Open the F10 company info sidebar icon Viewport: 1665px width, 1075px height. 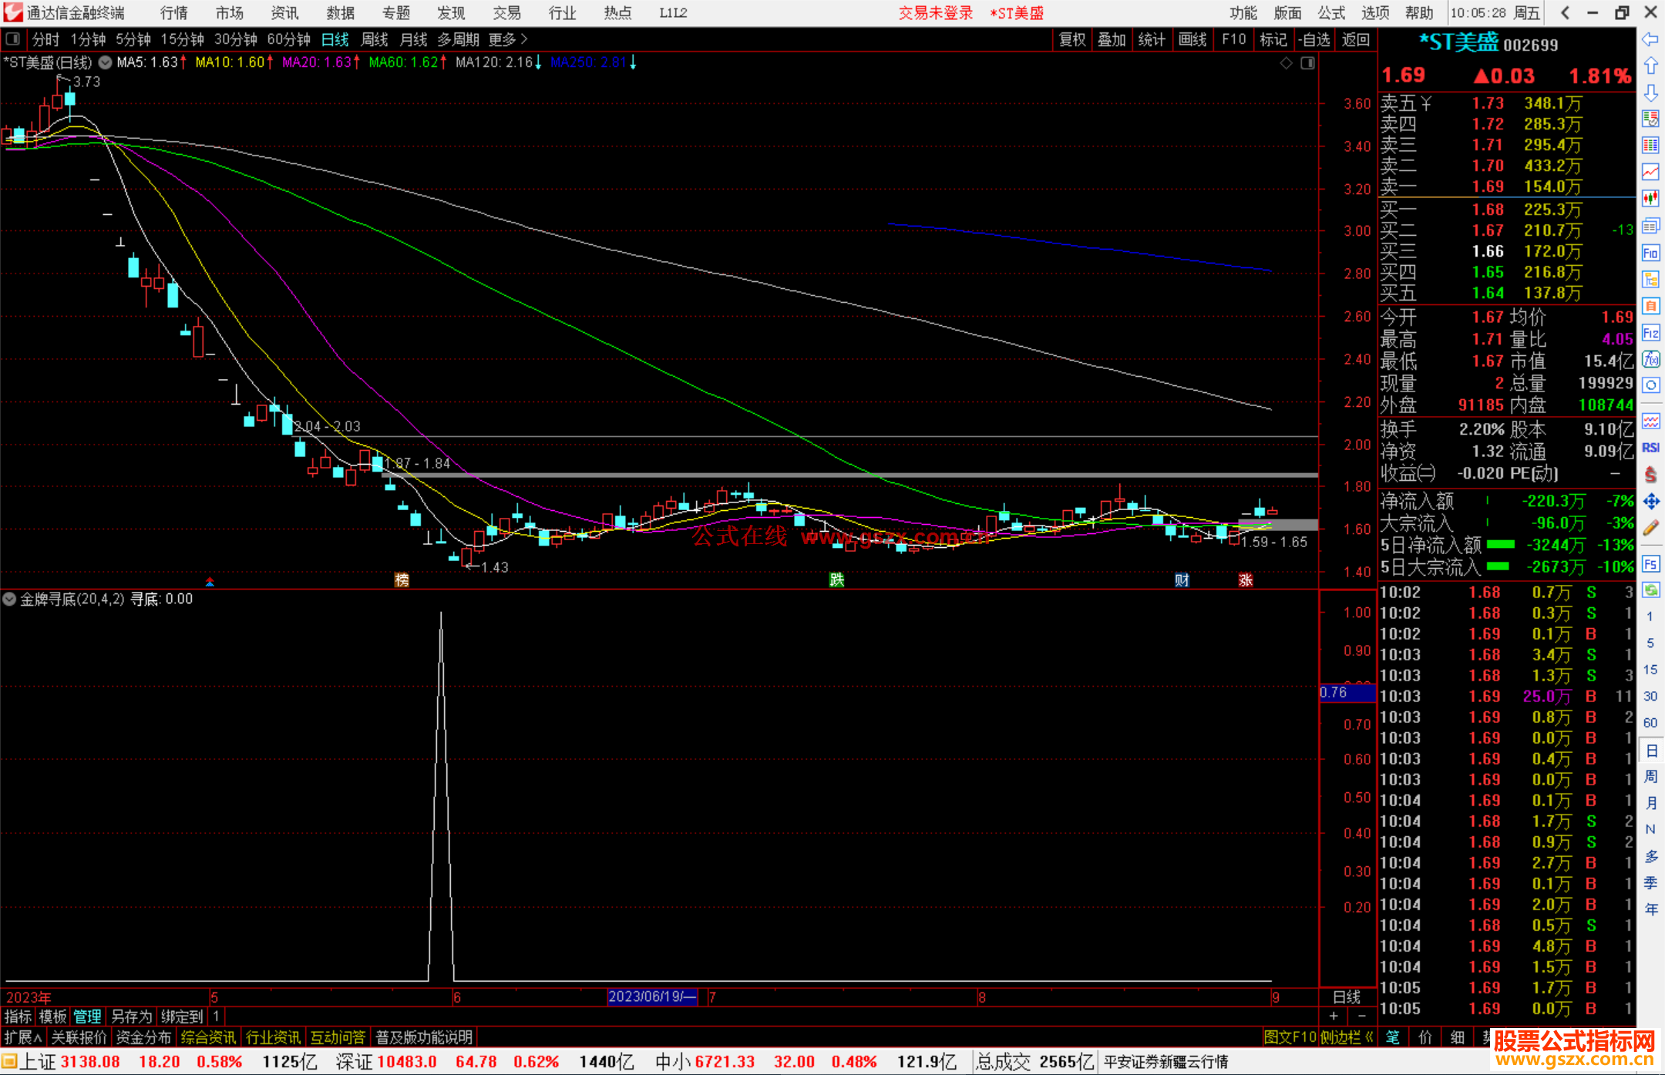[1650, 253]
